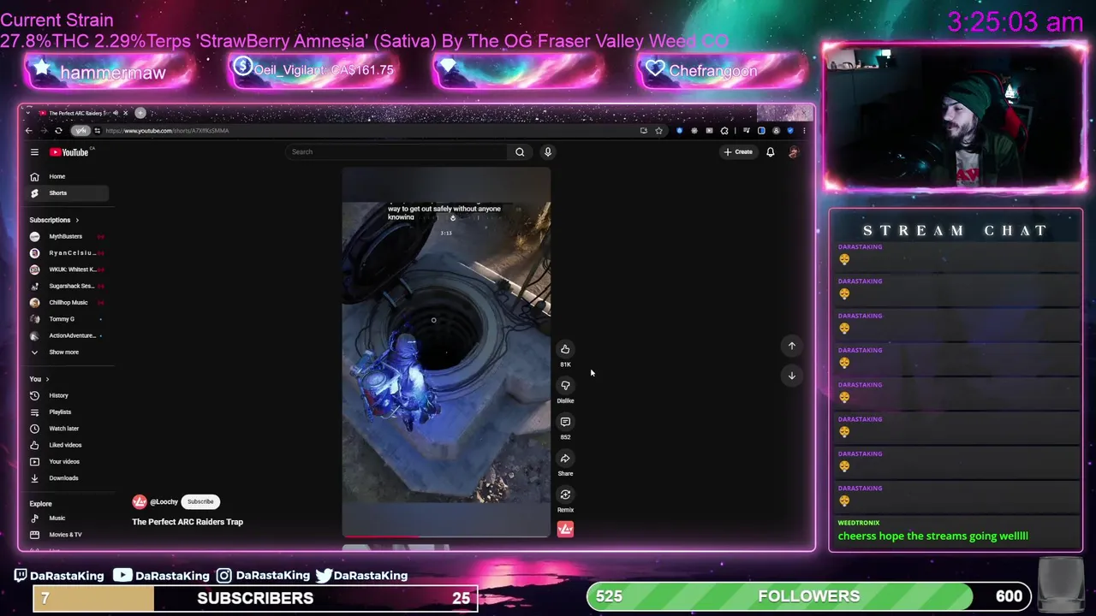Image resolution: width=1096 pixels, height=616 pixels.
Task: Open WKUK Whitest Kids channel
Action: coord(67,269)
